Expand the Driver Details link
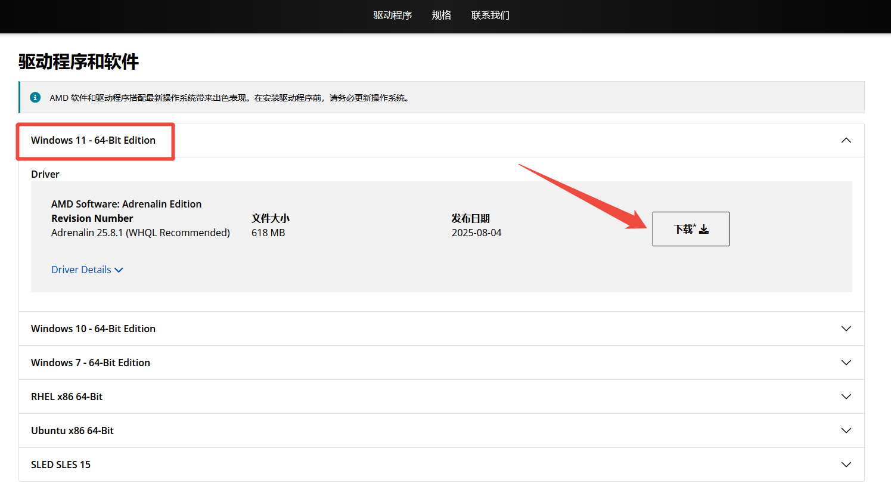The height and width of the screenshot is (489, 891). [87, 270]
